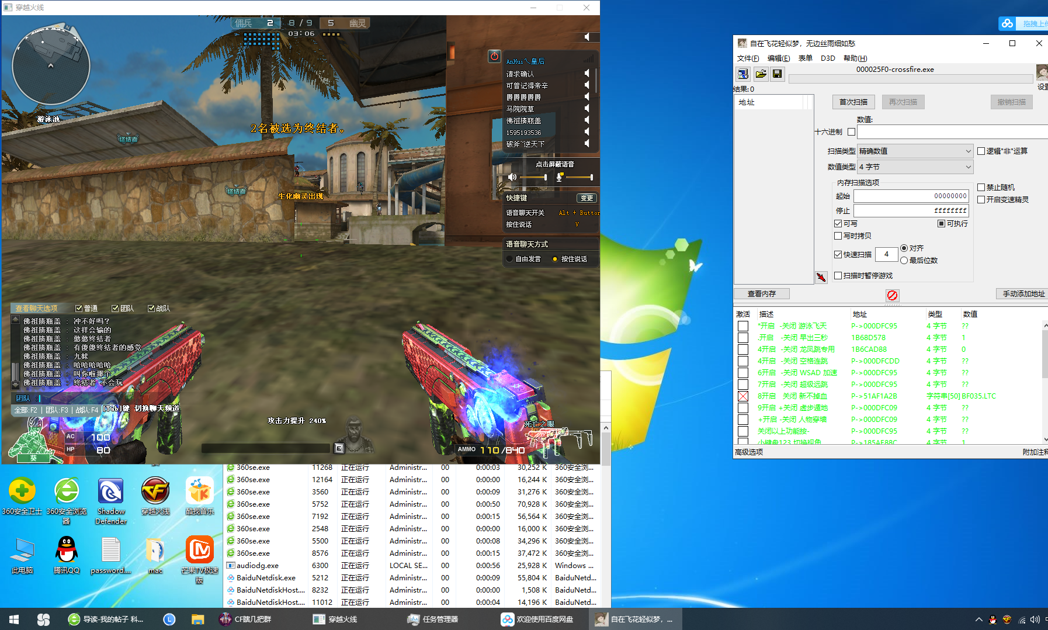Mute speaker icon next to 请求确认
Viewport: 1048px width, 630px height.
tap(587, 73)
